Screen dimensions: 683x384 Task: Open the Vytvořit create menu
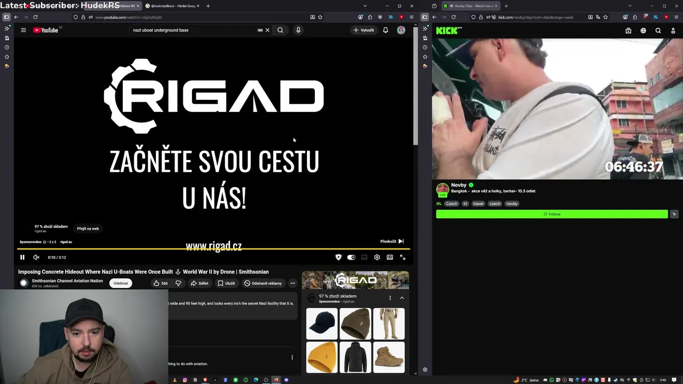click(x=363, y=30)
